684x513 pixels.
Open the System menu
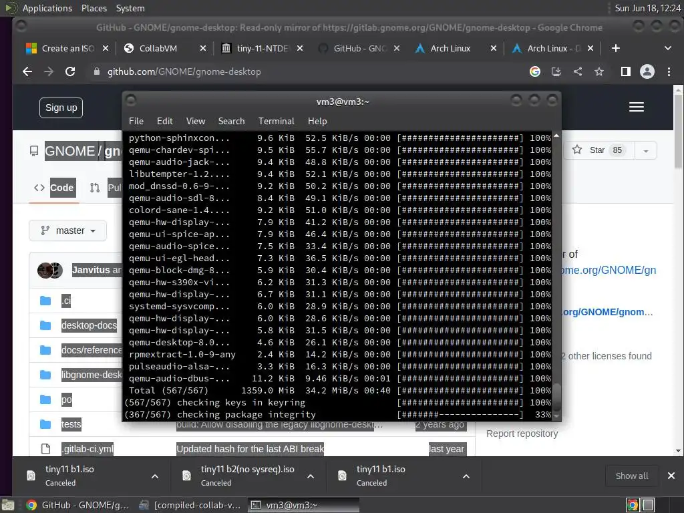click(130, 8)
